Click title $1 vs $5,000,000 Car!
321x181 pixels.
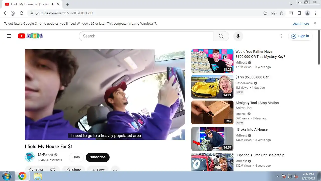(x=253, y=77)
